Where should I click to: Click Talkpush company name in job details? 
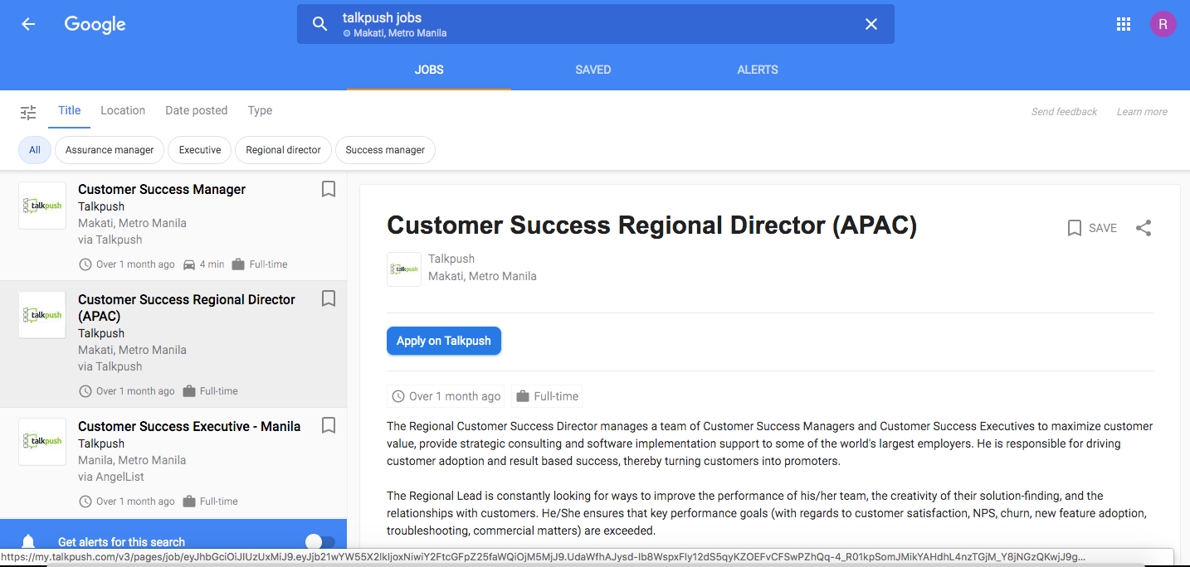(451, 259)
